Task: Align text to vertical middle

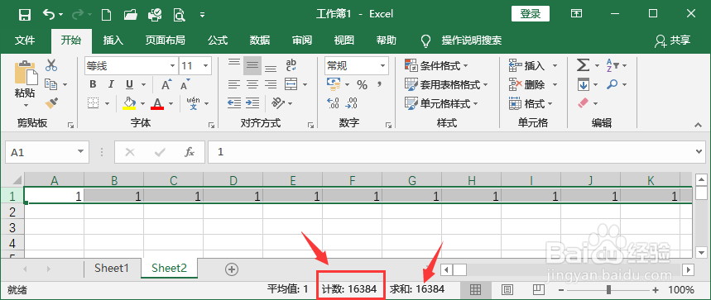Action: pyautogui.click(x=252, y=66)
